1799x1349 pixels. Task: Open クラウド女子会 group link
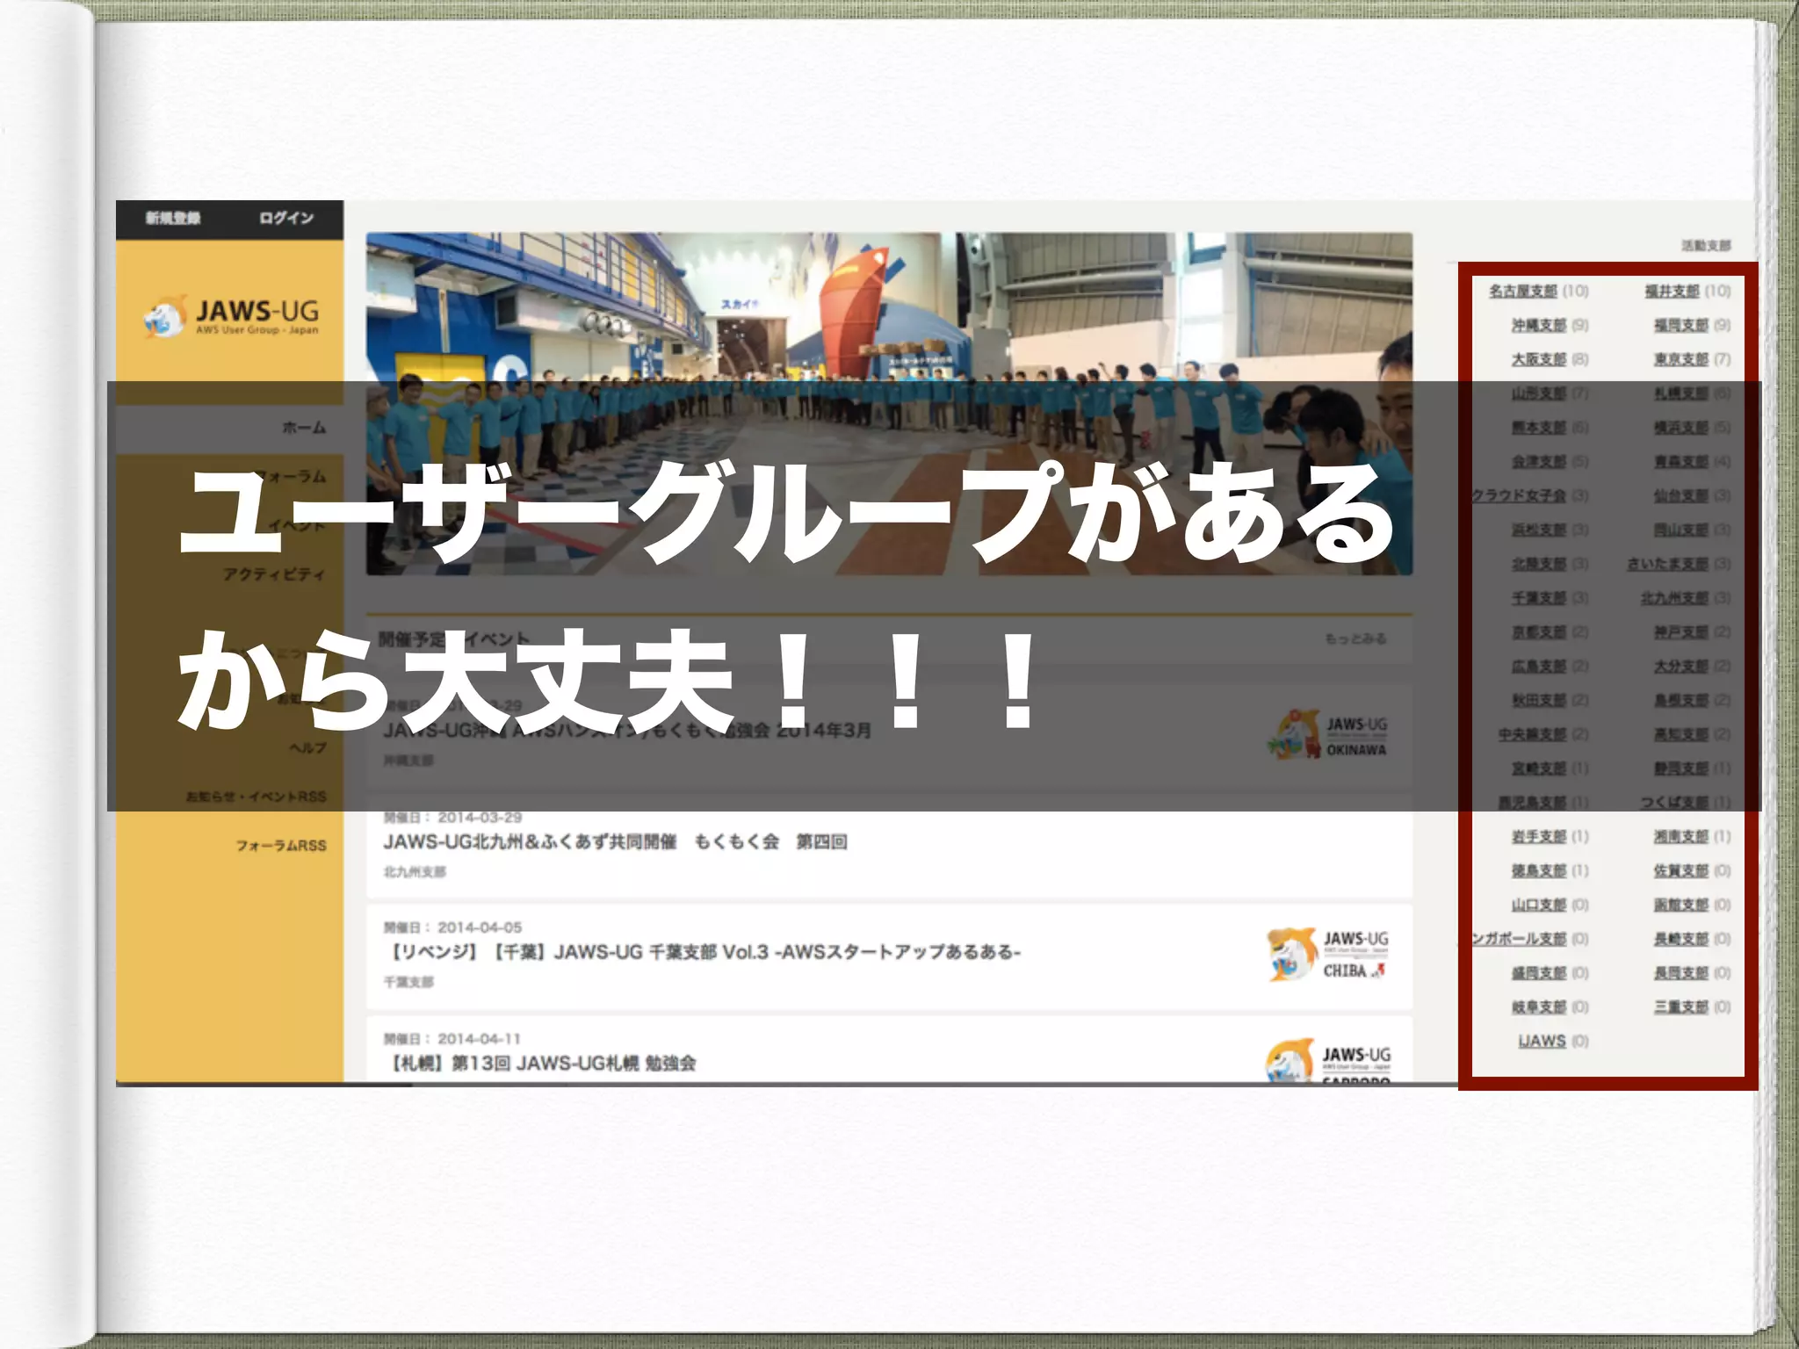[x=1519, y=495]
